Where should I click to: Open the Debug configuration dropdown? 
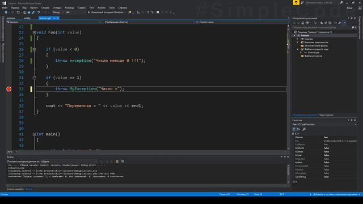point(57,12)
